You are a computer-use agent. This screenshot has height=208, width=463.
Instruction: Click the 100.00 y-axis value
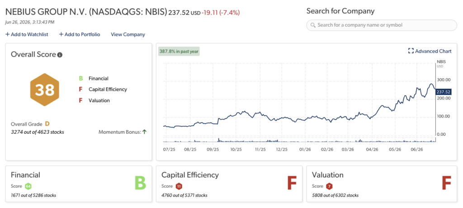tap(444, 116)
